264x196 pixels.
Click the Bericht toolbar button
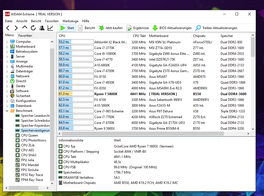87,28
